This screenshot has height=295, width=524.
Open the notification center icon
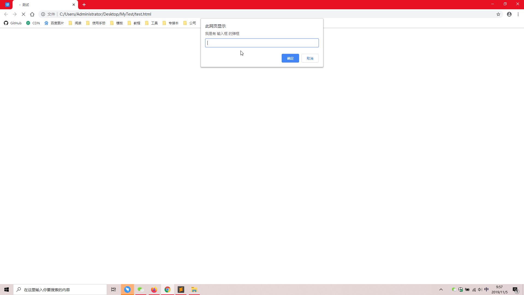516,290
